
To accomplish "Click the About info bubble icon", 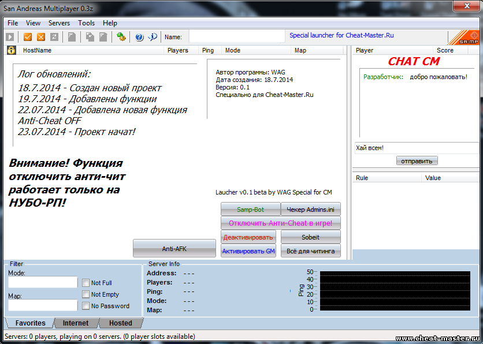I will [x=153, y=37].
